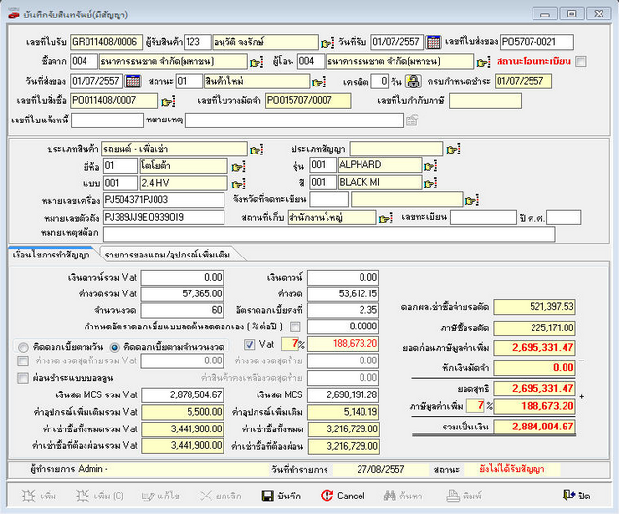The height and width of the screenshot is (514, 619).
Task: Click the หมายเหตุสต๊อก input field
Action: (x=328, y=234)
